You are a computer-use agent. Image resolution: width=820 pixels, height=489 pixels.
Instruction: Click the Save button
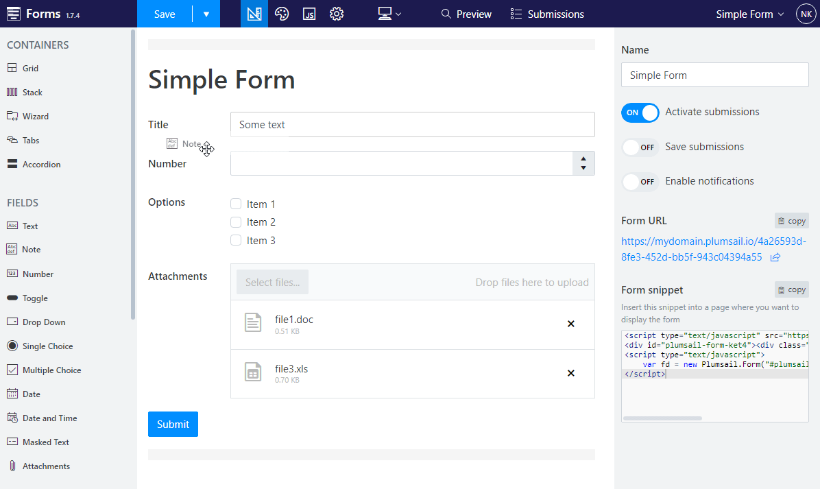(165, 14)
